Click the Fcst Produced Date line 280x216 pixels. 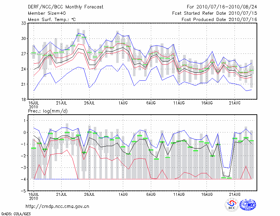(x=219, y=20)
